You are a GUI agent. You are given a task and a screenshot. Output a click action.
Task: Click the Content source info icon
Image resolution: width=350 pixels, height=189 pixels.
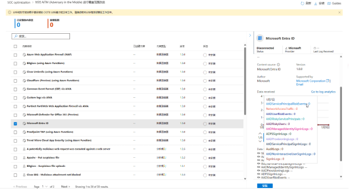tap(278, 65)
